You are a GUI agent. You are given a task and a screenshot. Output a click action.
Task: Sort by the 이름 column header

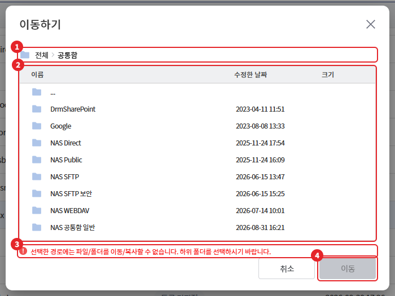tap(37, 74)
